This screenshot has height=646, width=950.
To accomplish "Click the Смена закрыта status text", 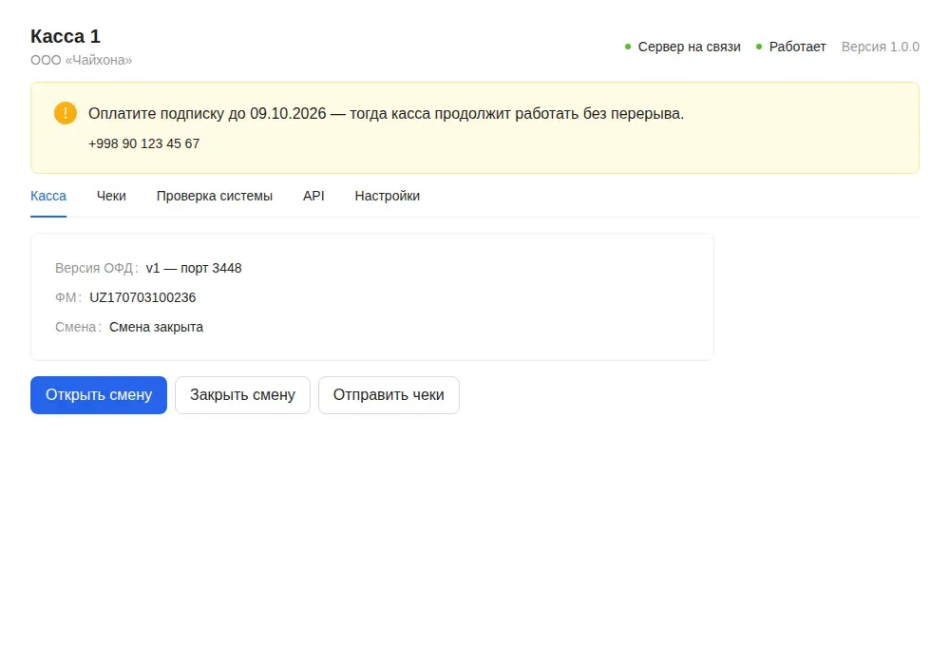I will click(157, 327).
